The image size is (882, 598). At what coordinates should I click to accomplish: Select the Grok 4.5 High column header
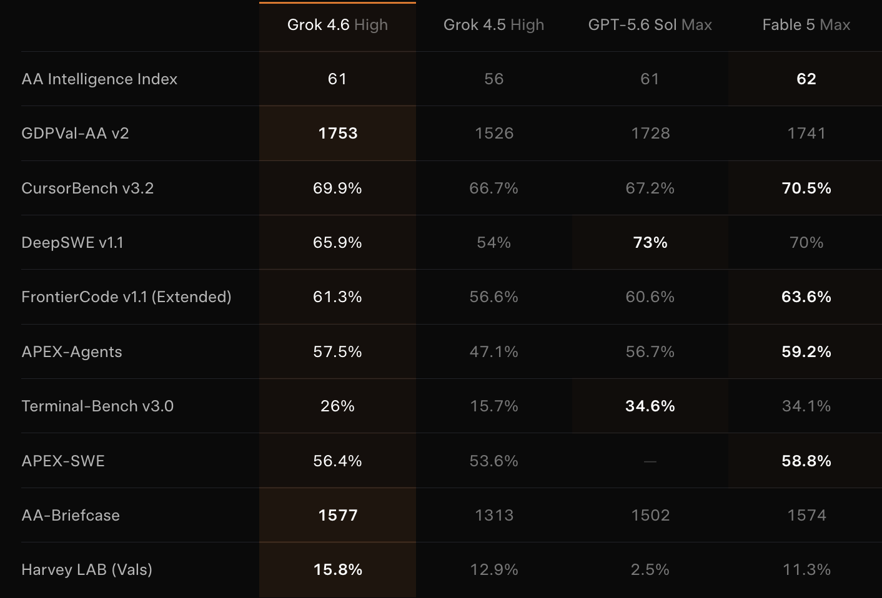click(x=493, y=25)
